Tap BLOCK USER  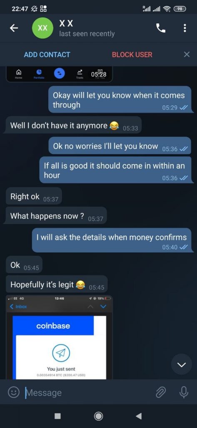pos(132,55)
